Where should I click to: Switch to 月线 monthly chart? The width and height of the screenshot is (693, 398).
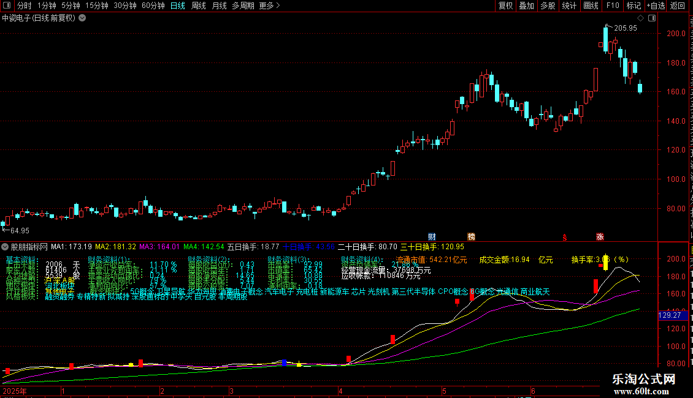(x=219, y=6)
